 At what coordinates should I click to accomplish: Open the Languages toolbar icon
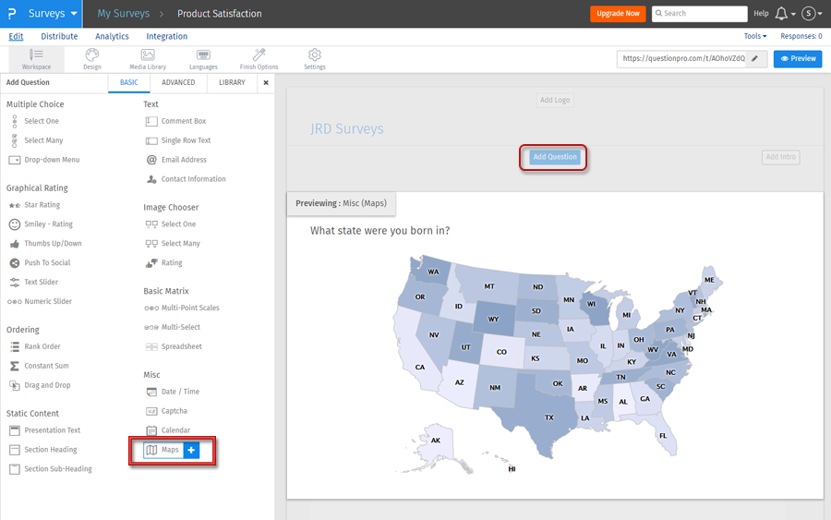pyautogui.click(x=203, y=59)
